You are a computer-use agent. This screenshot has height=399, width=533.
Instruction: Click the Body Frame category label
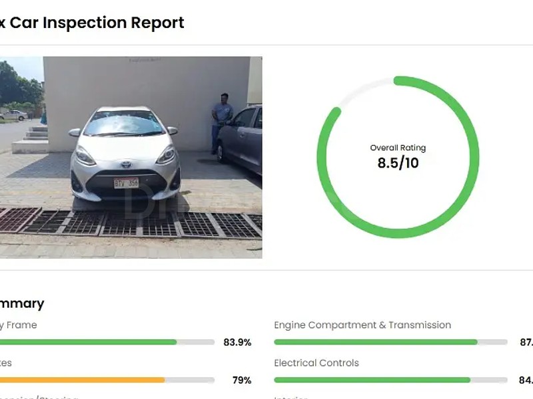[18, 325]
